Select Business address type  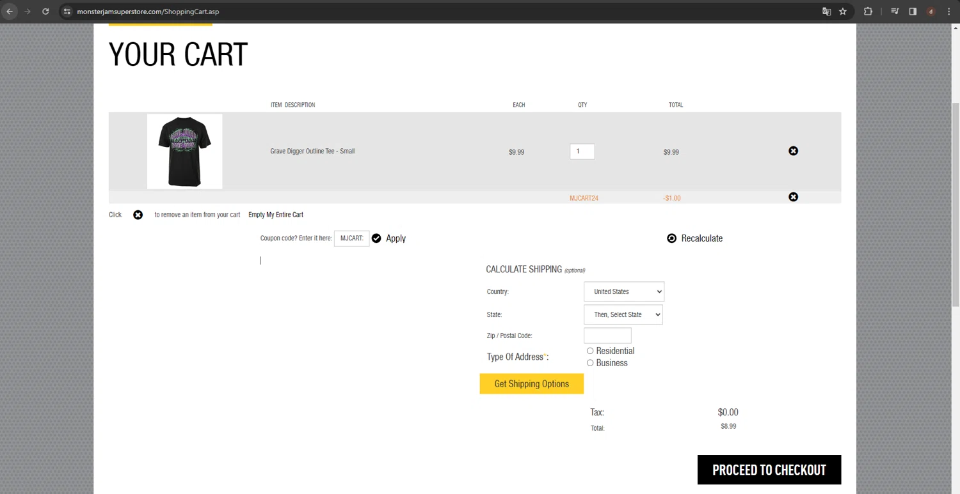[x=590, y=363]
